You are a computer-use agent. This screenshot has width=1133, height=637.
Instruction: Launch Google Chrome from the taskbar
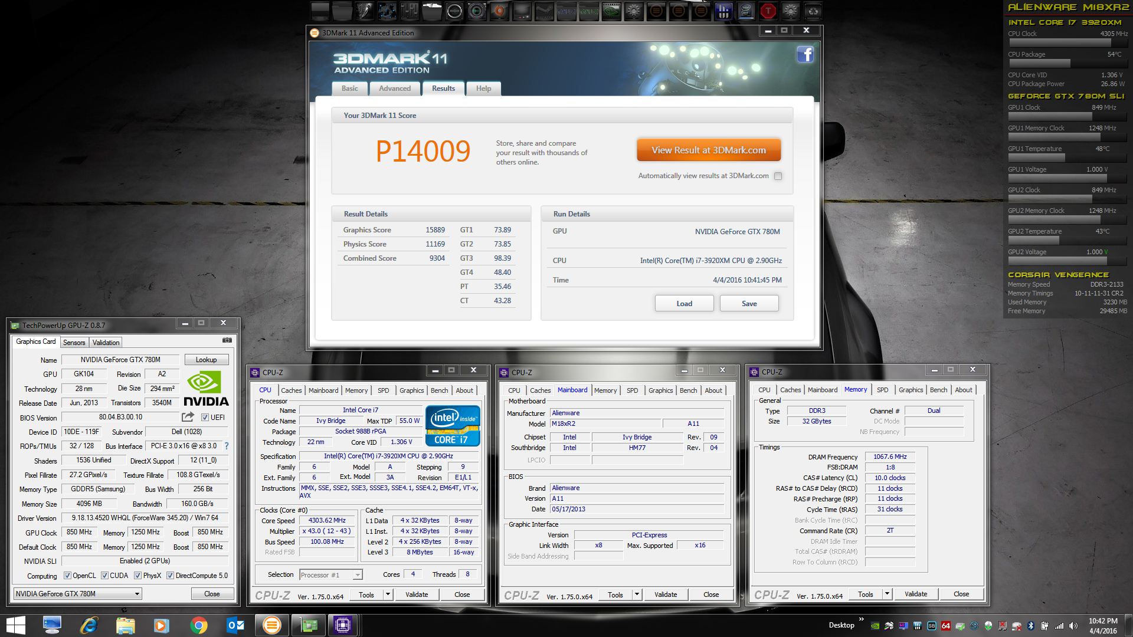[x=199, y=625]
